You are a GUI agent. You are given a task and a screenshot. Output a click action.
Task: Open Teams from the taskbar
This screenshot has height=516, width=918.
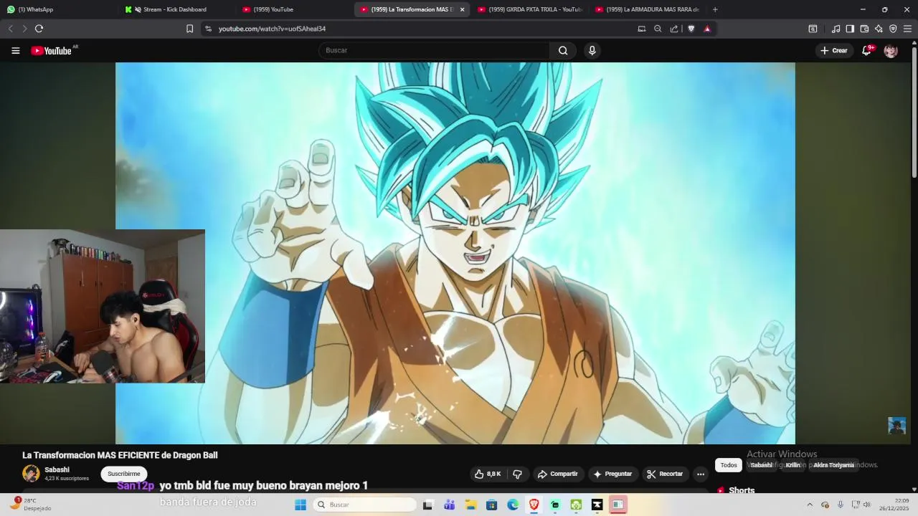(x=449, y=505)
